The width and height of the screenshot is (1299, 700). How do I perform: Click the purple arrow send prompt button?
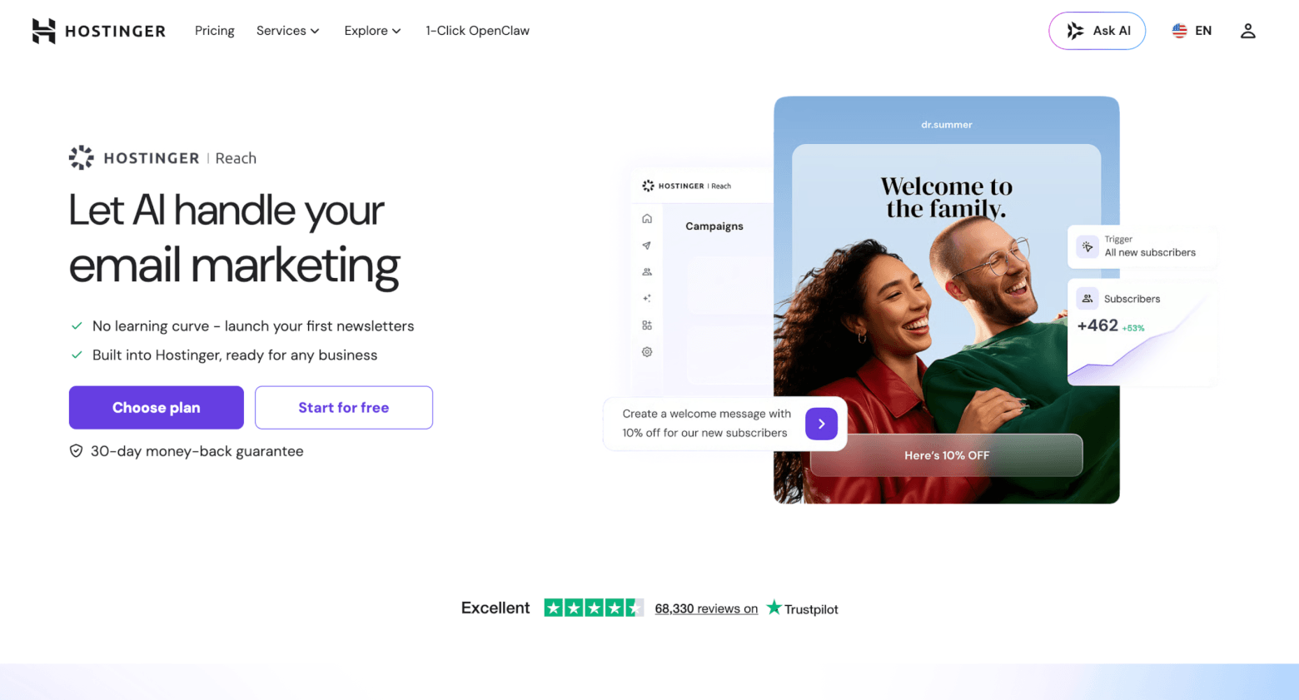(x=821, y=424)
